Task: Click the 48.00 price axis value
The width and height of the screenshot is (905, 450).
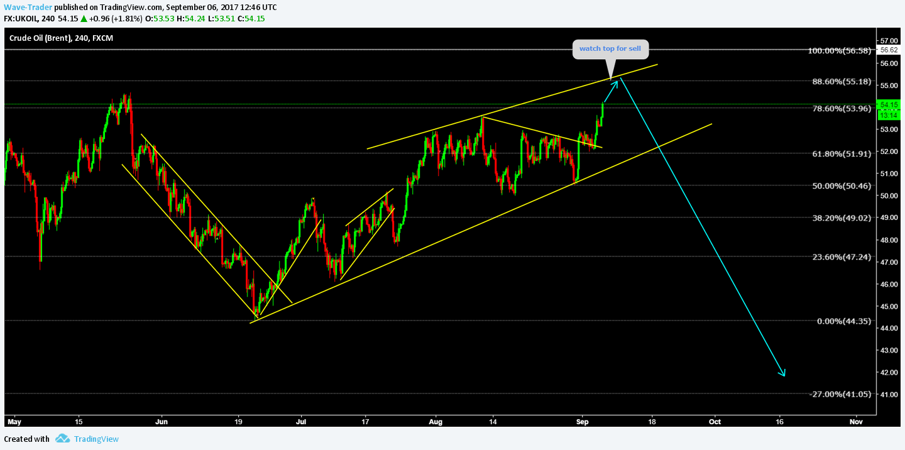Action: (888, 239)
